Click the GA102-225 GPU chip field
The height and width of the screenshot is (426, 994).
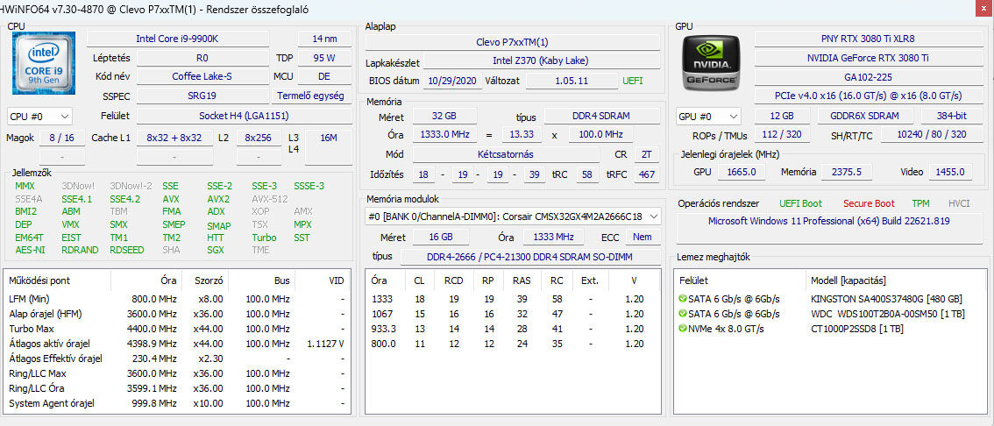click(x=868, y=77)
